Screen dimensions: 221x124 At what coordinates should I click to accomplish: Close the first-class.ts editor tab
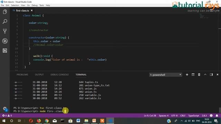pyautogui.click(x=32, y=11)
